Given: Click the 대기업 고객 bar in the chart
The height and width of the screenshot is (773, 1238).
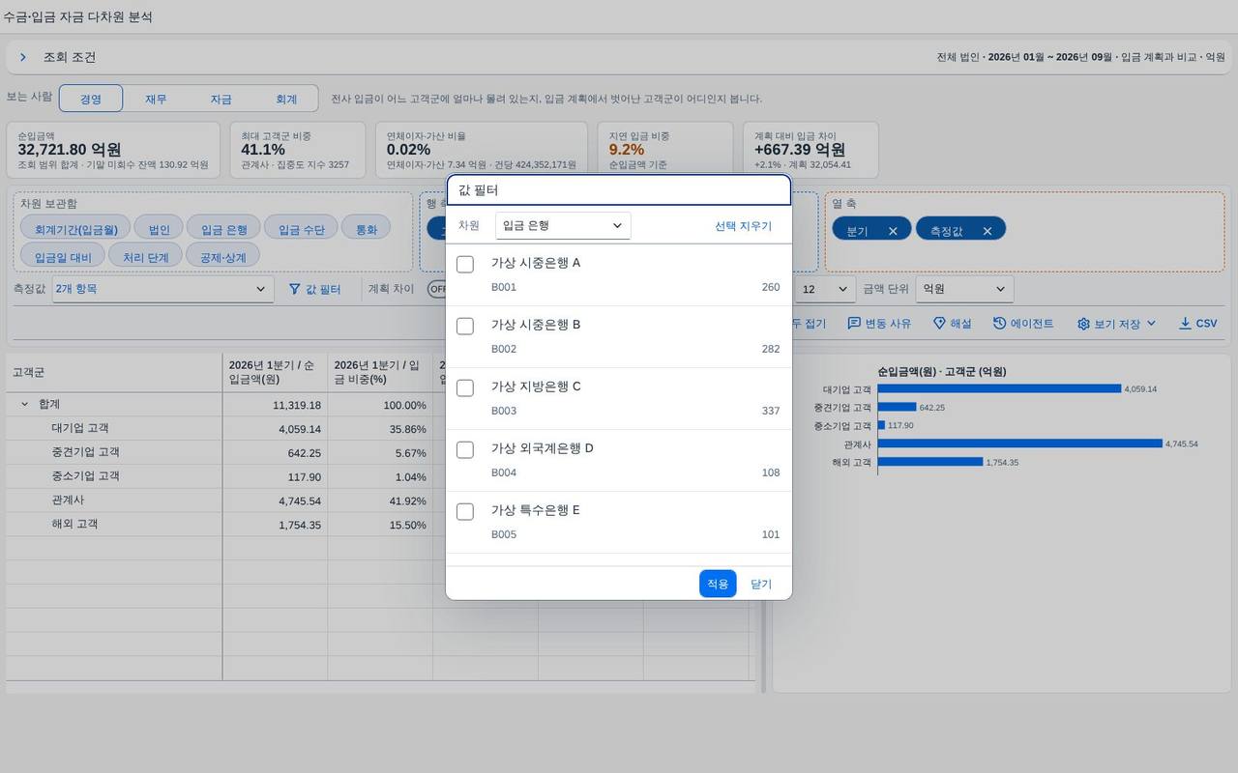Looking at the screenshot, I should [x=999, y=388].
